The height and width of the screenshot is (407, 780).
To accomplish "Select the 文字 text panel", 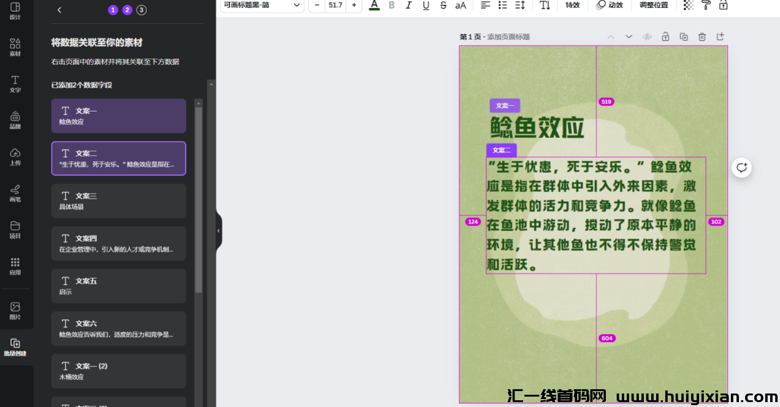I will click(x=15, y=84).
